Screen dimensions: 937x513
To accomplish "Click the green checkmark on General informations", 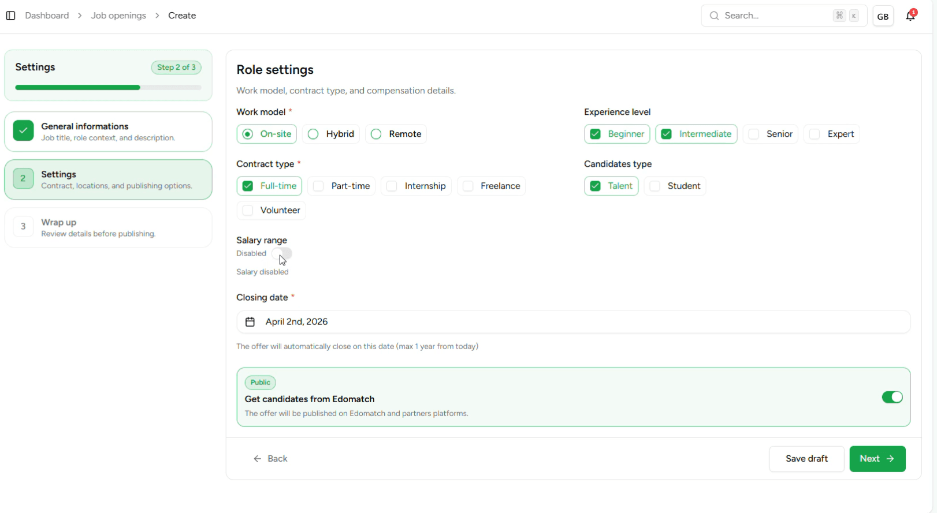I will 23,131.
